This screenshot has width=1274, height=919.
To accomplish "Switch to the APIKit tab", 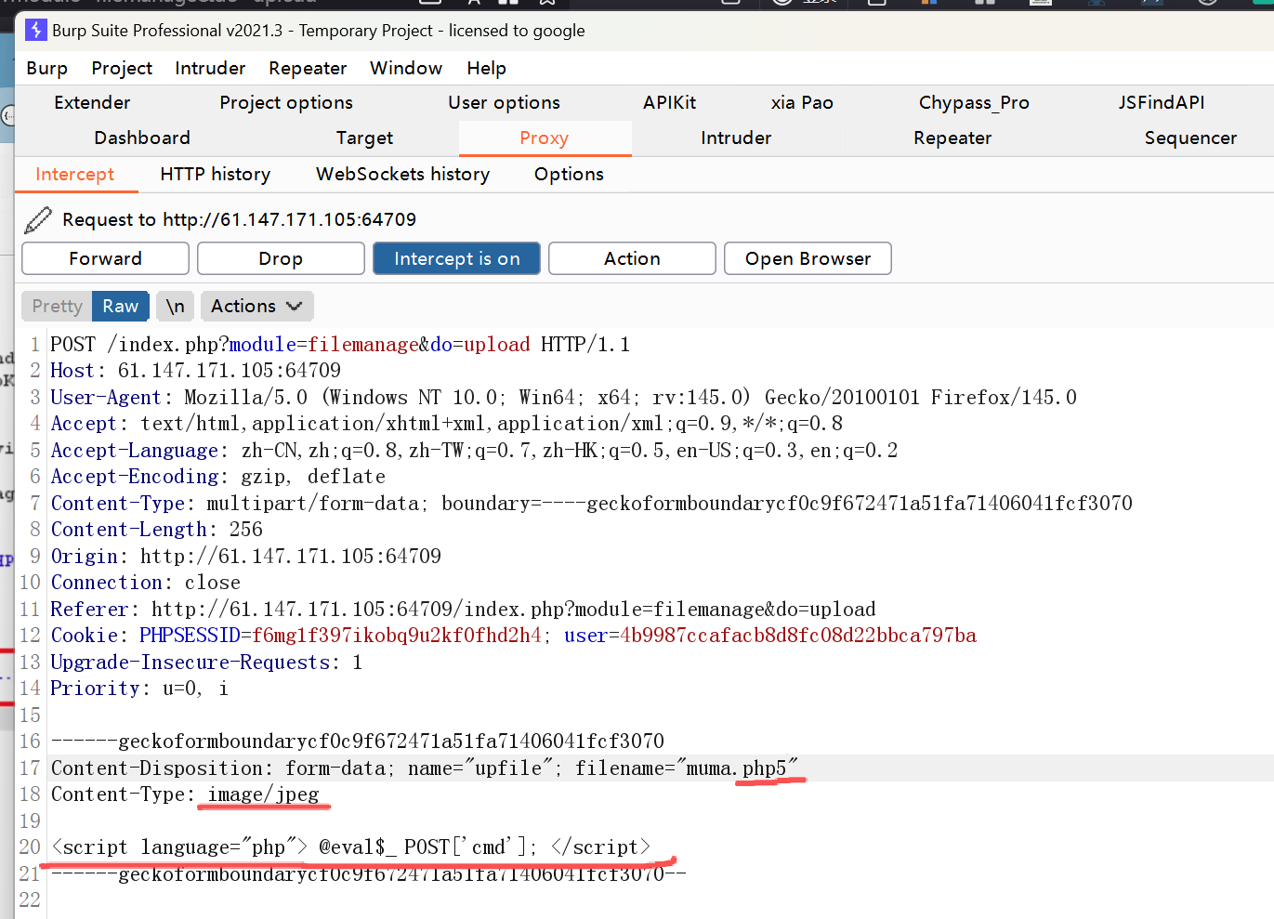I will [x=669, y=102].
